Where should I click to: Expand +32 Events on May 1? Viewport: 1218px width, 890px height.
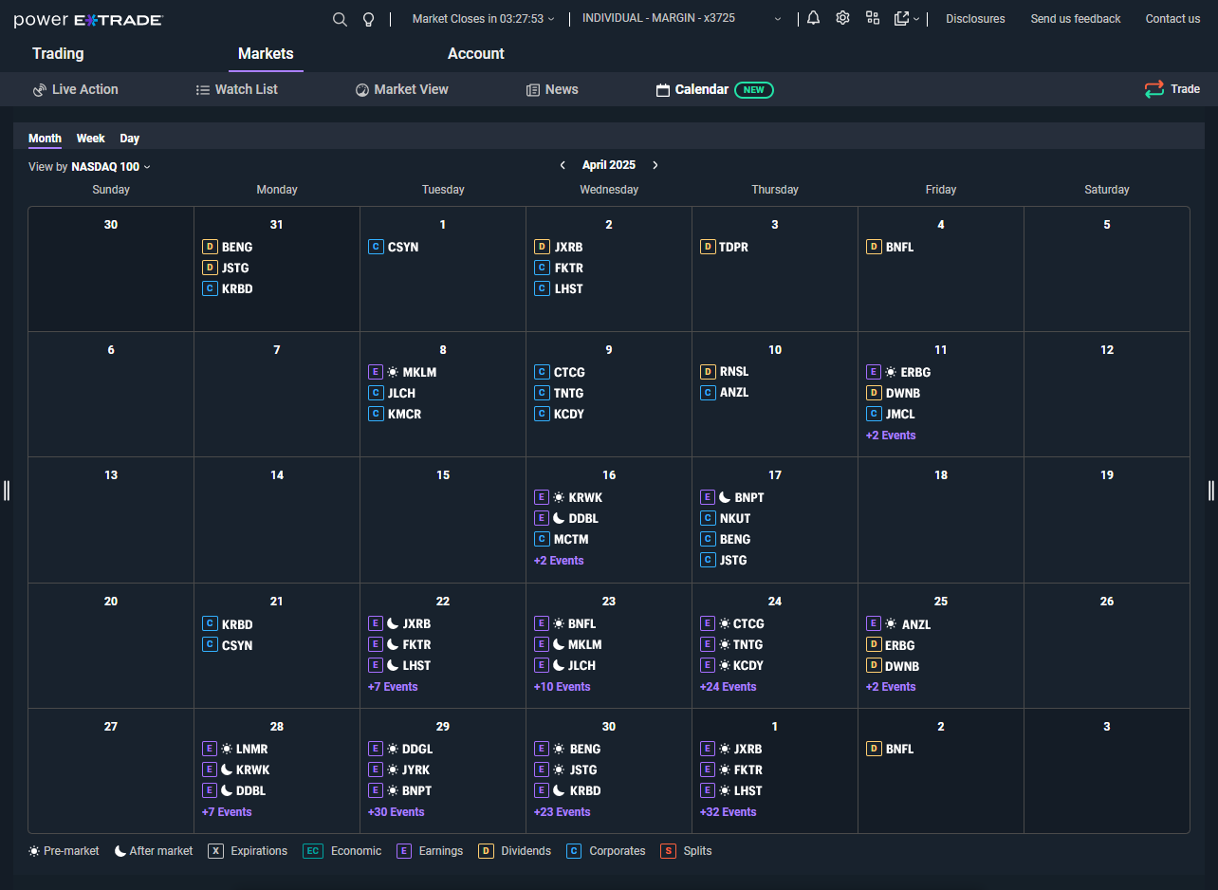729,812
